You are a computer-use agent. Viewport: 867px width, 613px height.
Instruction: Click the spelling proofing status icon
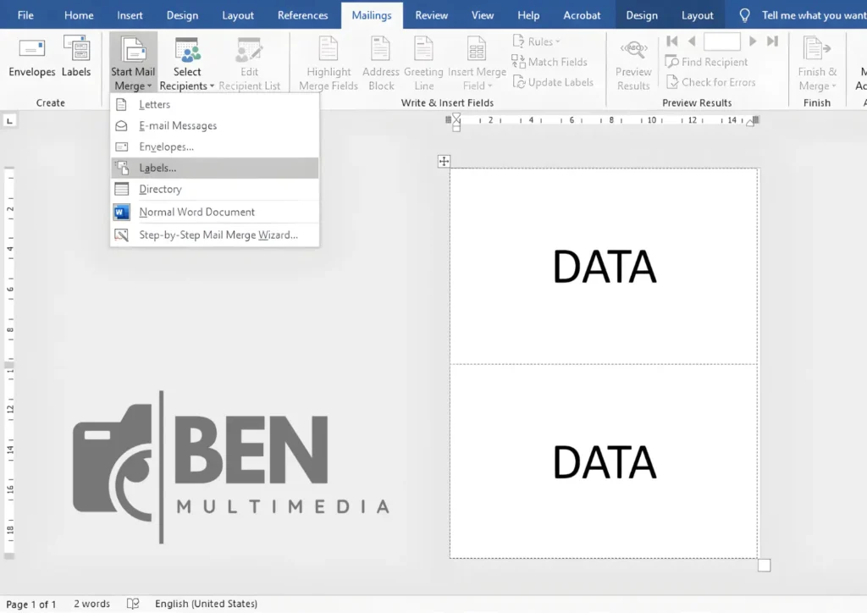coord(133,604)
